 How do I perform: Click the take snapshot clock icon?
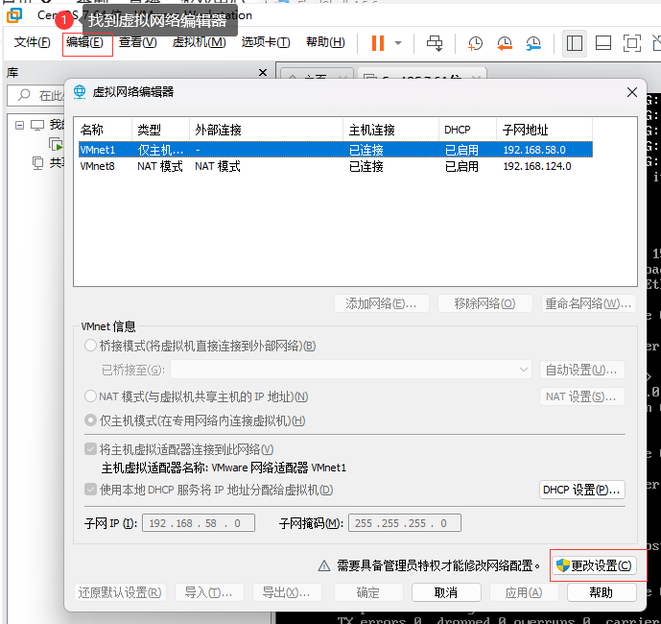click(x=475, y=43)
